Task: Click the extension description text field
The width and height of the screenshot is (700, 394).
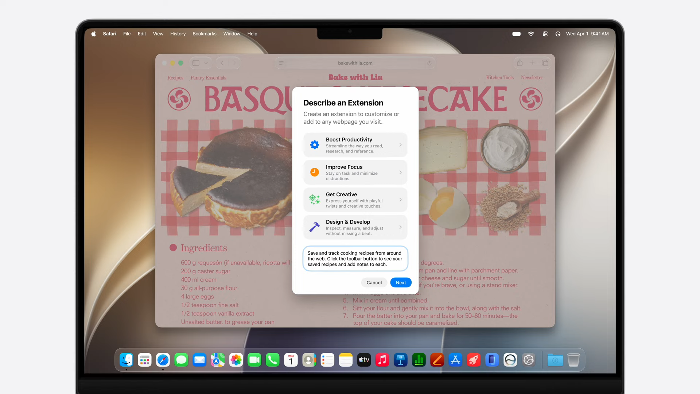Action: point(355,259)
